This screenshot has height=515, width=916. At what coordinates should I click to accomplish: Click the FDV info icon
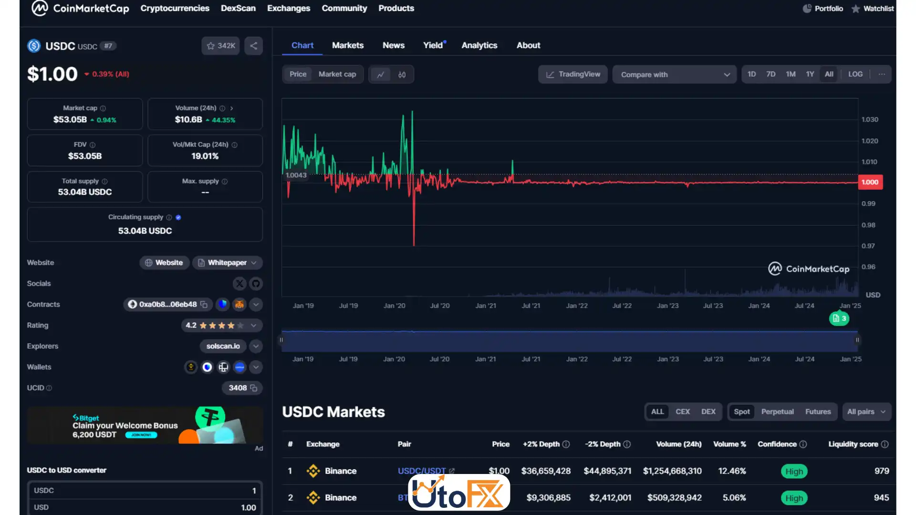[93, 145]
